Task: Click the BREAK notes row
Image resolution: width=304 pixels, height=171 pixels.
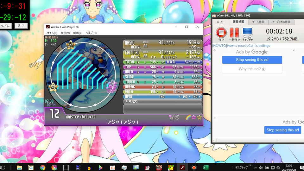Action: pos(163,87)
